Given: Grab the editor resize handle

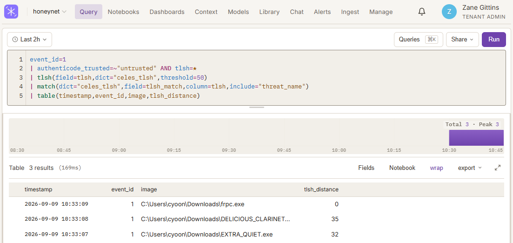Looking at the screenshot, I should (x=257, y=107).
